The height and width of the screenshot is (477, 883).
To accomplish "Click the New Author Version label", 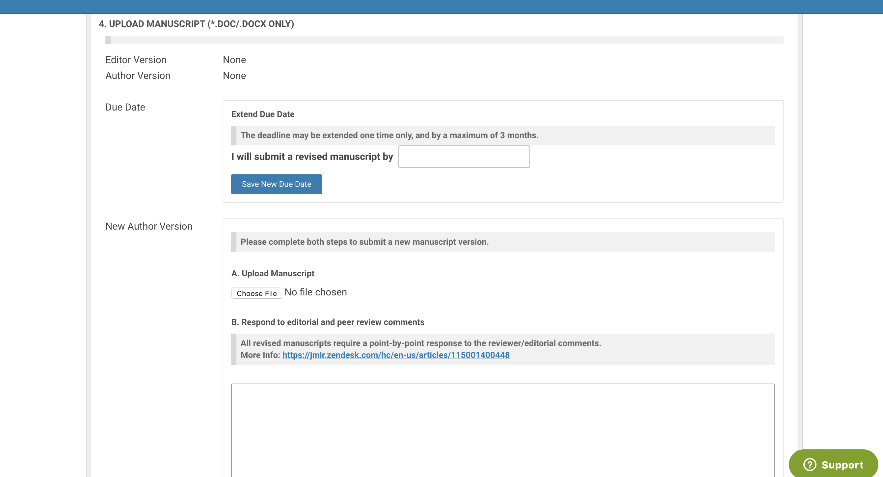I will [149, 226].
